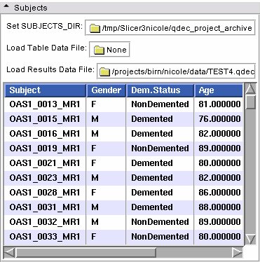Image resolution: width=260 pixels, height=262 pixels.
Task: Click Gender F cell for OAS1_0028_MR1
Action: pyautogui.click(x=107, y=193)
